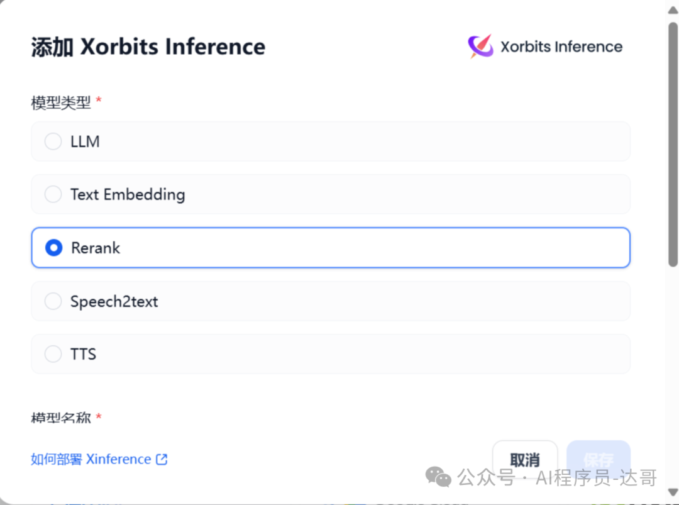Click the TTS option label text
The height and width of the screenshot is (505, 679).
pyautogui.click(x=83, y=354)
